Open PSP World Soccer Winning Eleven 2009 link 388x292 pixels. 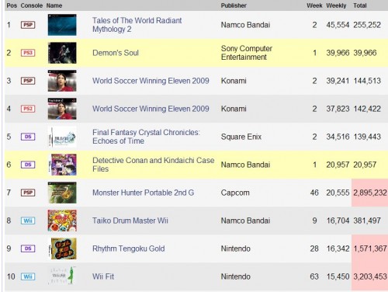click(x=151, y=81)
